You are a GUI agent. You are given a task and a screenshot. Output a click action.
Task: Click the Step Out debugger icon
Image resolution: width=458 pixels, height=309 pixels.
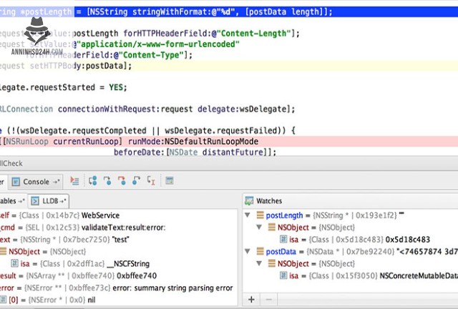pos(136,181)
